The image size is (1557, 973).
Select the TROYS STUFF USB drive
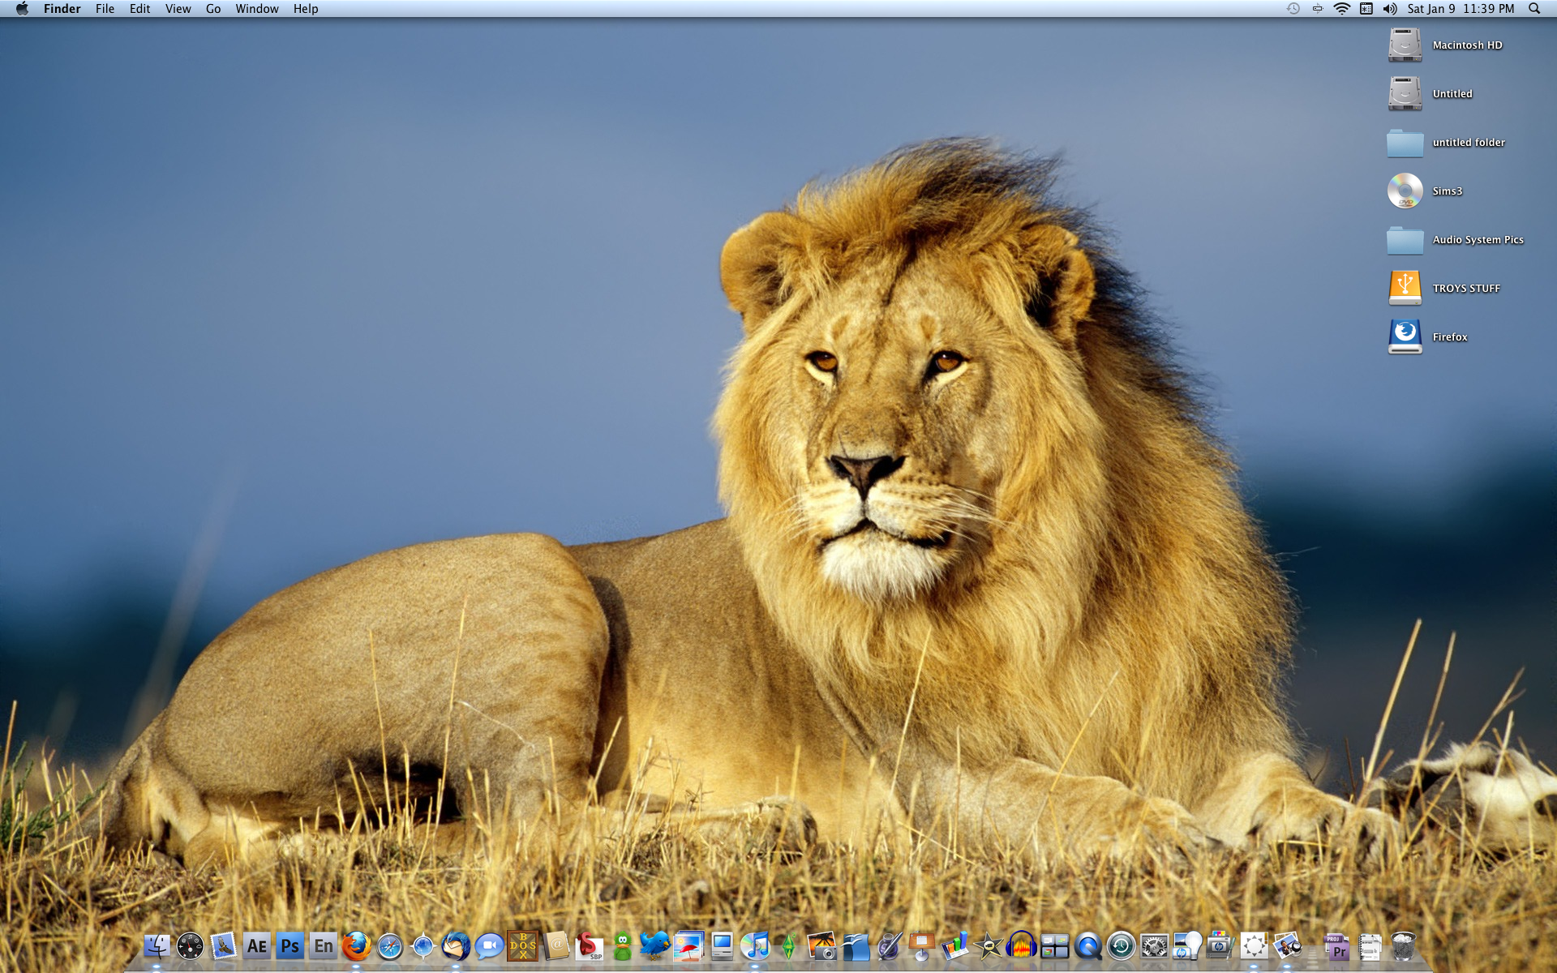tap(1405, 288)
